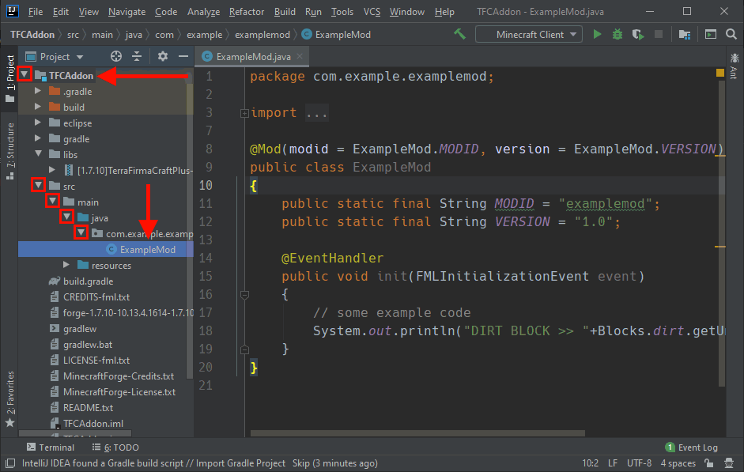Click line number 15 in the gutter
This screenshot has width=744, height=472.
coord(206,276)
